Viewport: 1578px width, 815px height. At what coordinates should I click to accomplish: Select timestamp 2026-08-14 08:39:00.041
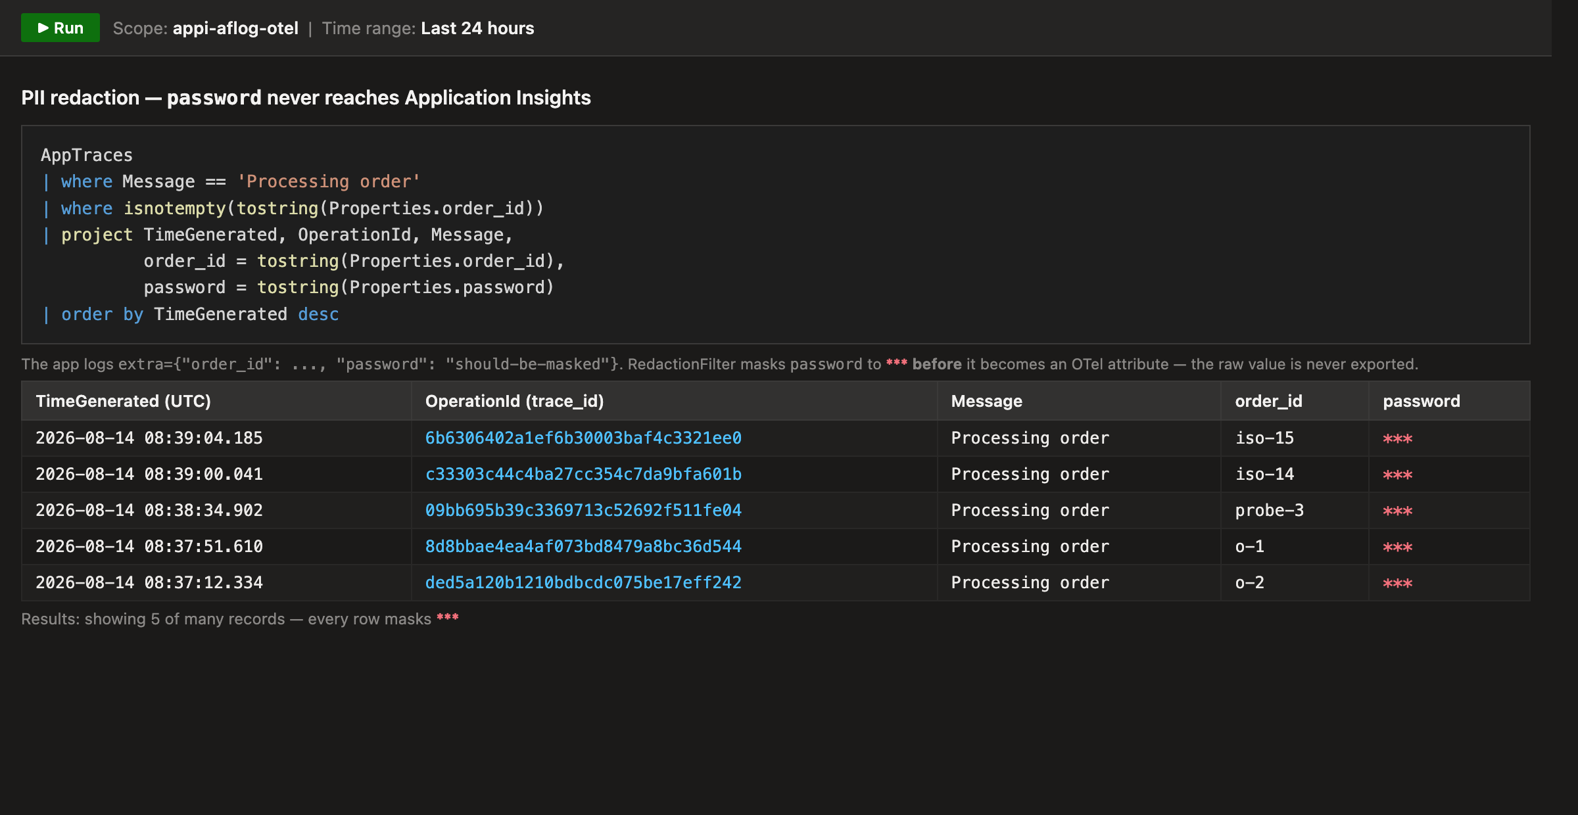point(149,474)
